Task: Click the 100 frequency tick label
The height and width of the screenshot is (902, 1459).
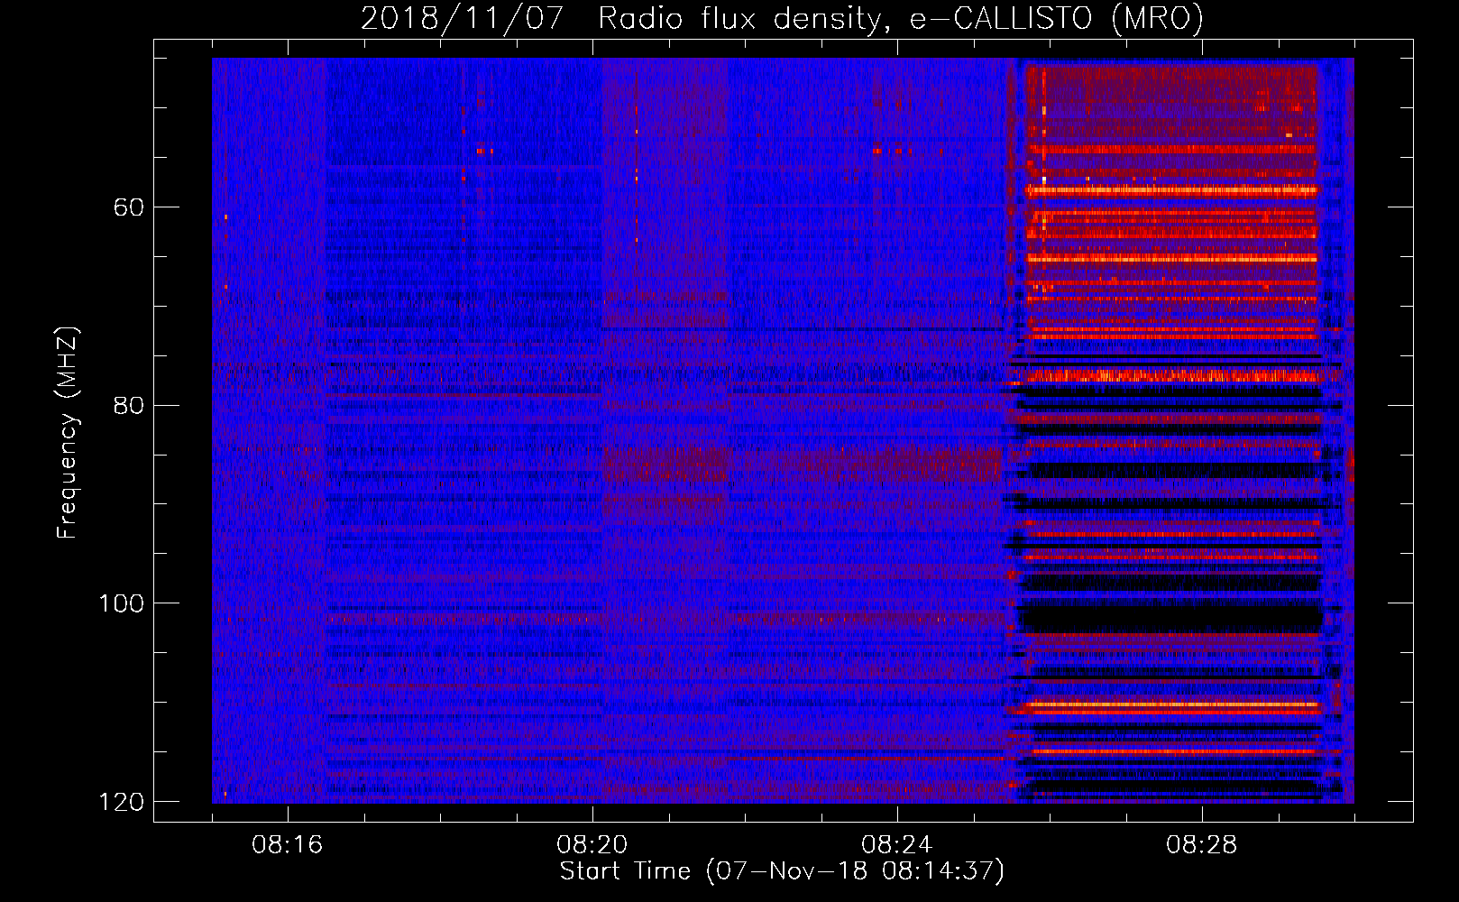Action: point(121,603)
